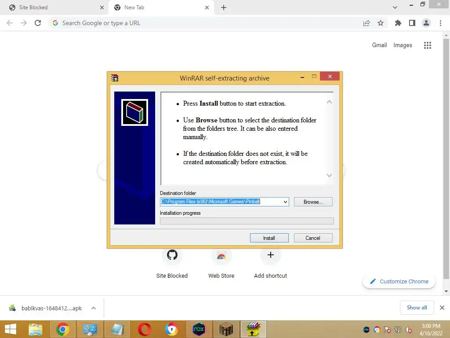The height and width of the screenshot is (338, 450).
Task: Go back in Chrome history
Action: click(10, 23)
